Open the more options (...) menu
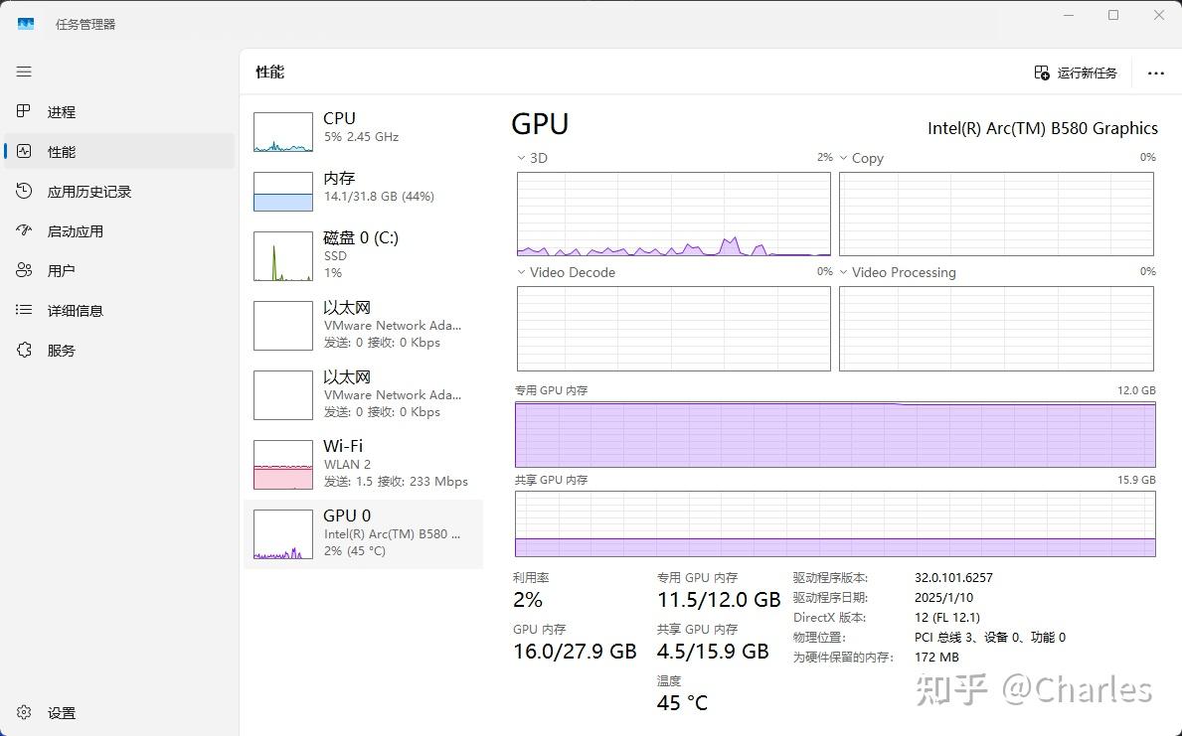 click(x=1155, y=72)
